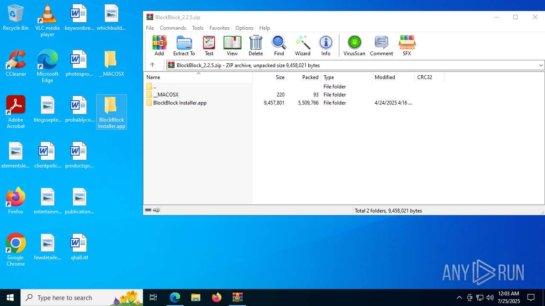Select the __MACOSX desktop folder
The height and width of the screenshot is (306, 545).
[111, 64]
